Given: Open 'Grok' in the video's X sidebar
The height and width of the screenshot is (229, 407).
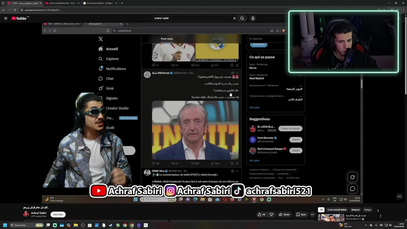Looking at the screenshot, I should pos(106,88).
